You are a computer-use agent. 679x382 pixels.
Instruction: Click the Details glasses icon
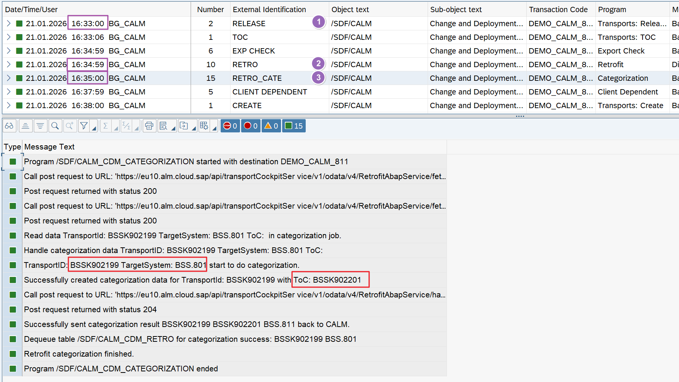9,126
